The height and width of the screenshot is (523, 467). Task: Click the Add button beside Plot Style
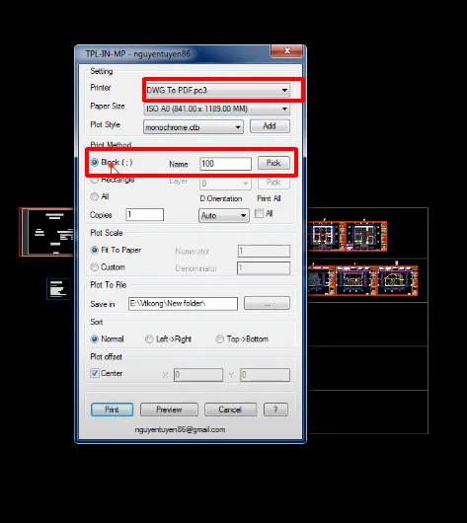(270, 125)
